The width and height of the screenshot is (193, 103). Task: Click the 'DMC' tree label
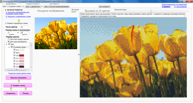point(12,44)
